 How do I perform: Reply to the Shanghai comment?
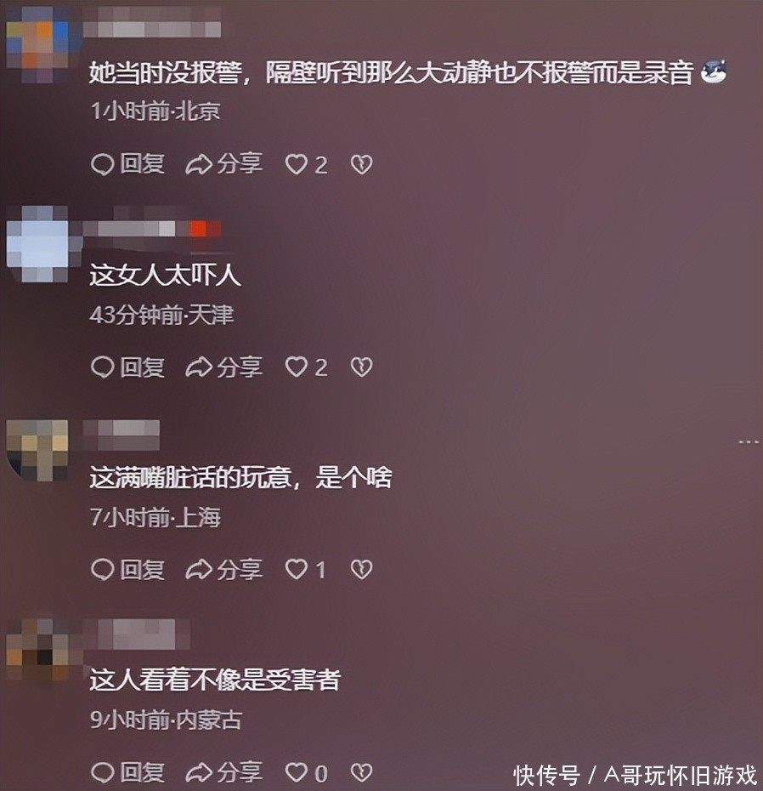pos(127,570)
